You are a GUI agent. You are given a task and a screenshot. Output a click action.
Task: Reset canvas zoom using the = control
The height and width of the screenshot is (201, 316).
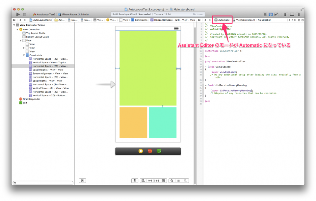click(x=178, y=181)
